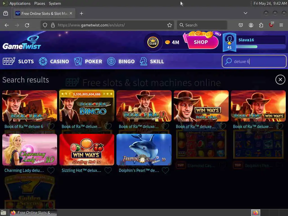The height and width of the screenshot is (216, 288).
Task: Show site security padlock info
Action: [x=53, y=25]
